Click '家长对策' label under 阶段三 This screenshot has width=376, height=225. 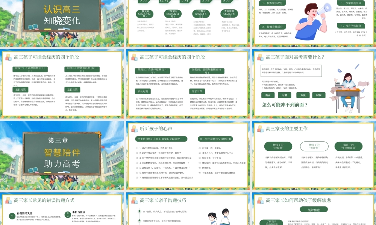143,91
